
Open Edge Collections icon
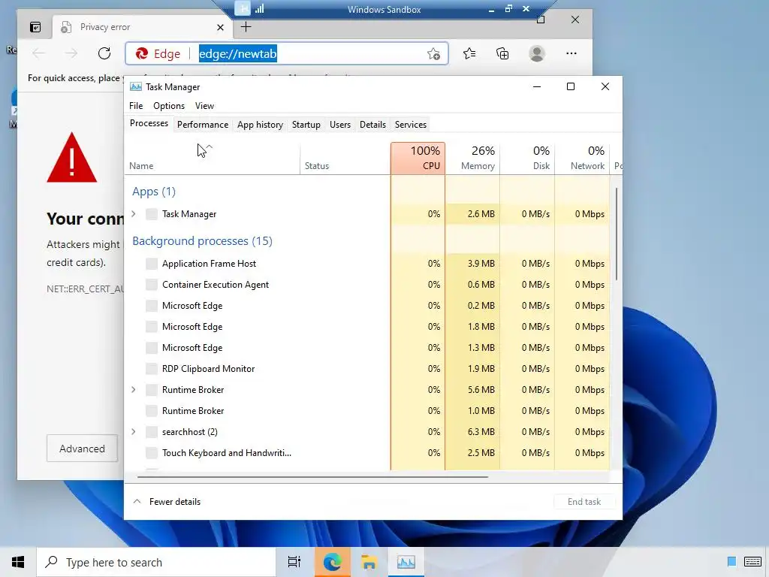tap(502, 53)
